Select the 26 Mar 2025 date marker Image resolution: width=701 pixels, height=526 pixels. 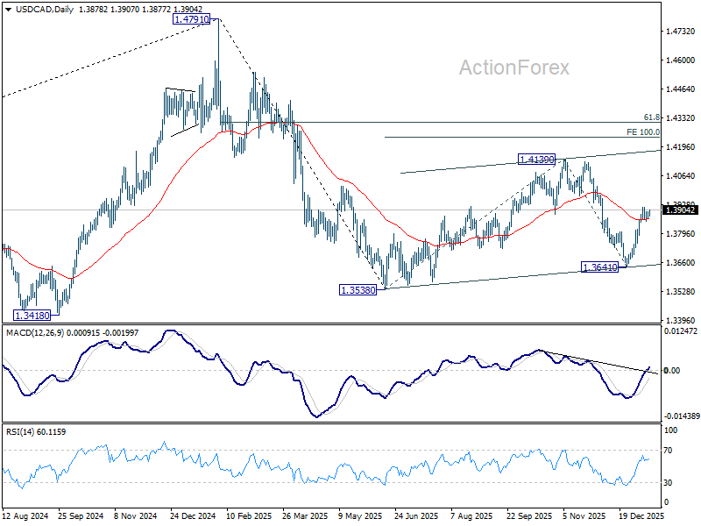(305, 516)
